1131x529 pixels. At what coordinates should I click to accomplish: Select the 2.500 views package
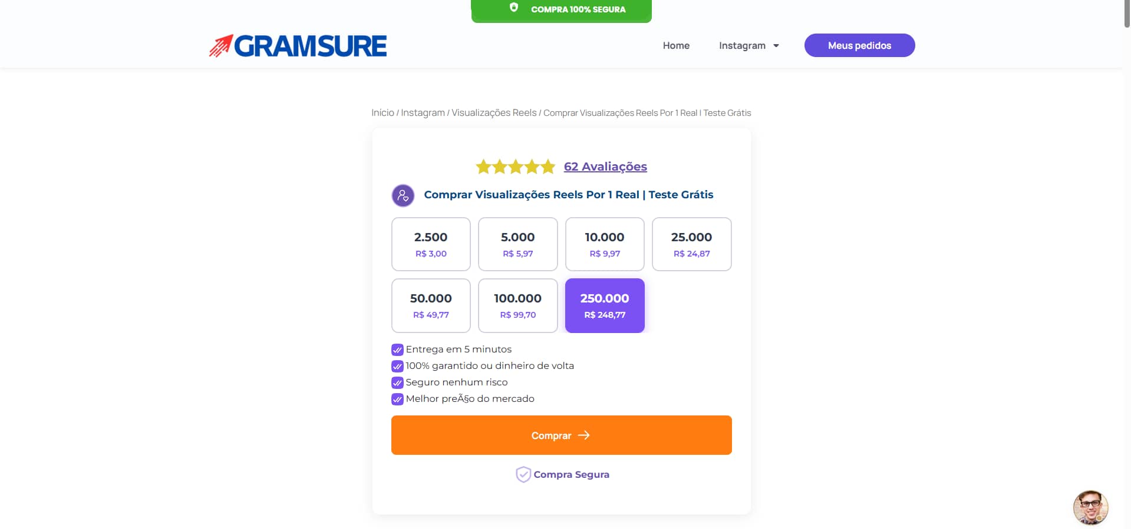coord(430,244)
